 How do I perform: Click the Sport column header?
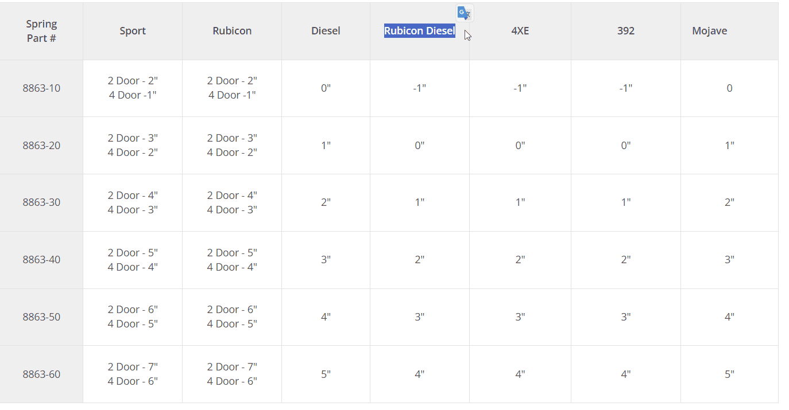click(x=133, y=31)
